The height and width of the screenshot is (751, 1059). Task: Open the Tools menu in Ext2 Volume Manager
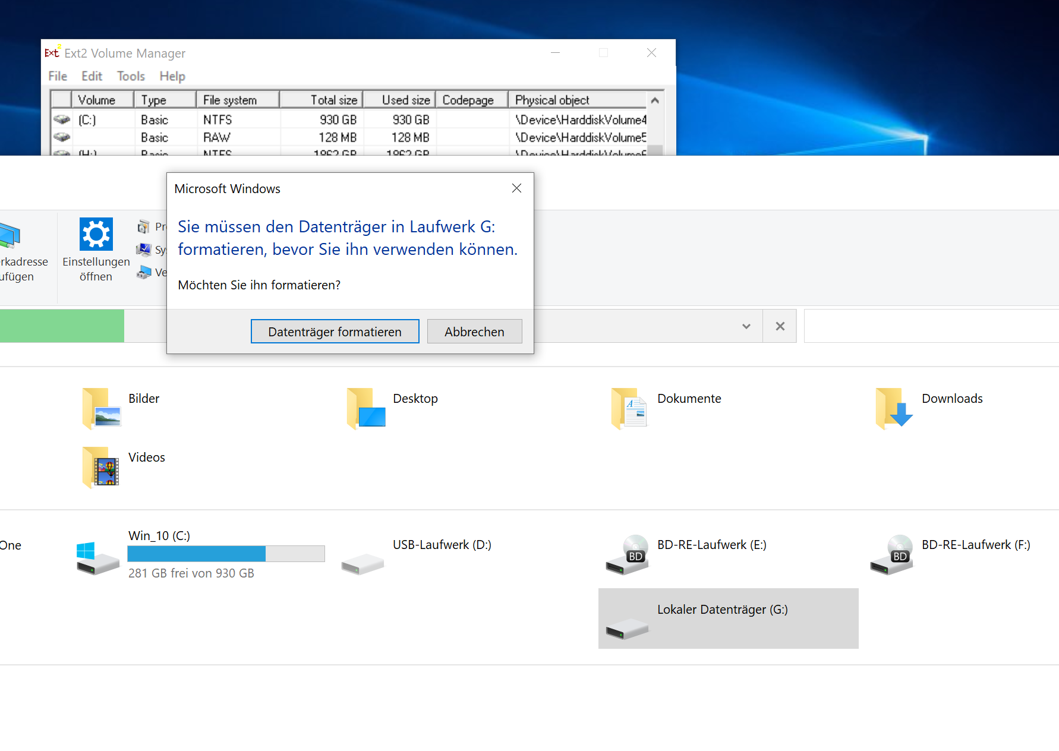131,76
